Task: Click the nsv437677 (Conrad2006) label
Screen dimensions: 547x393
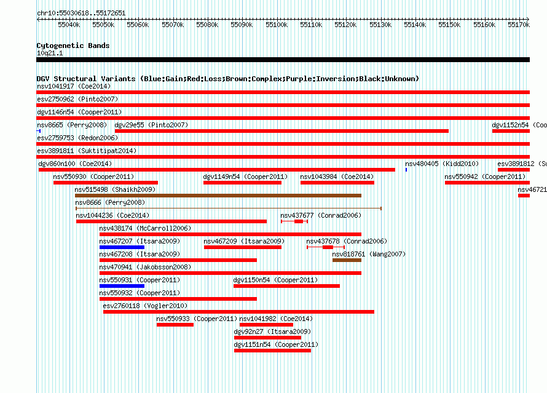Action: 321,215
